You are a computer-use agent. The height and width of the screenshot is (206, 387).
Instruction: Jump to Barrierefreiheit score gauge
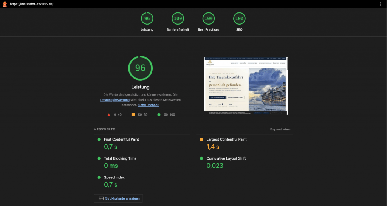[178, 19]
